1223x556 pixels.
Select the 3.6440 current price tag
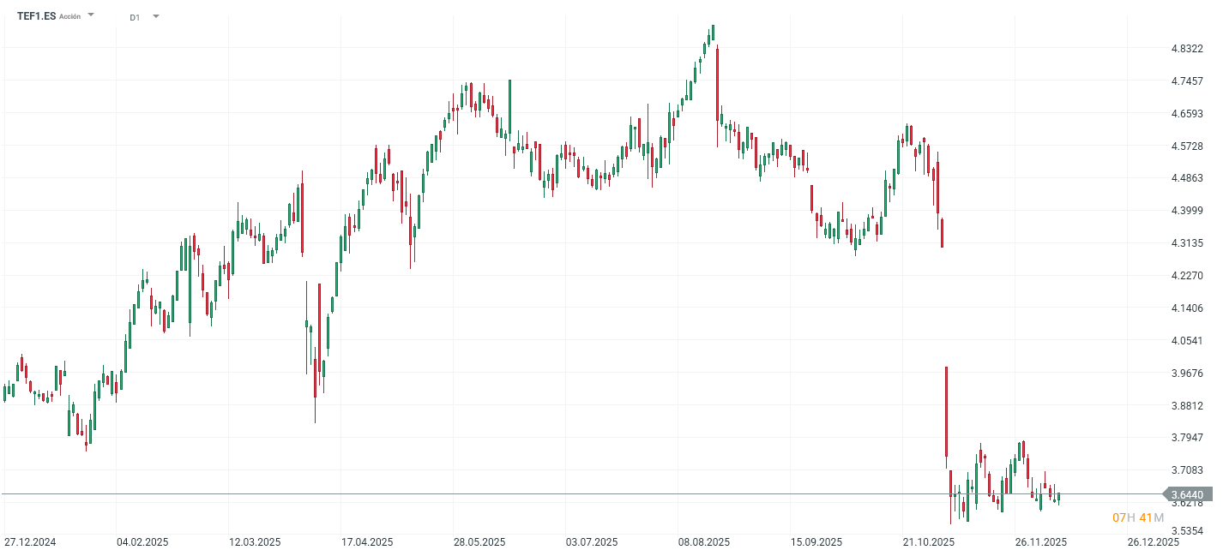(1187, 494)
